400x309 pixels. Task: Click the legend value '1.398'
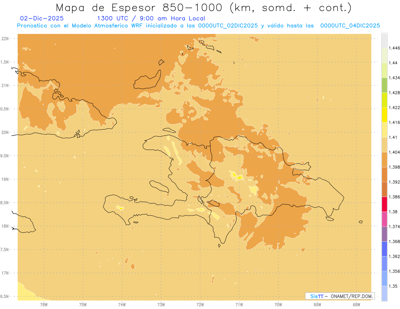tap(395, 167)
